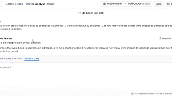
Task: Click the checkmark icon for valid semantic model
Action: tap(132, 94)
